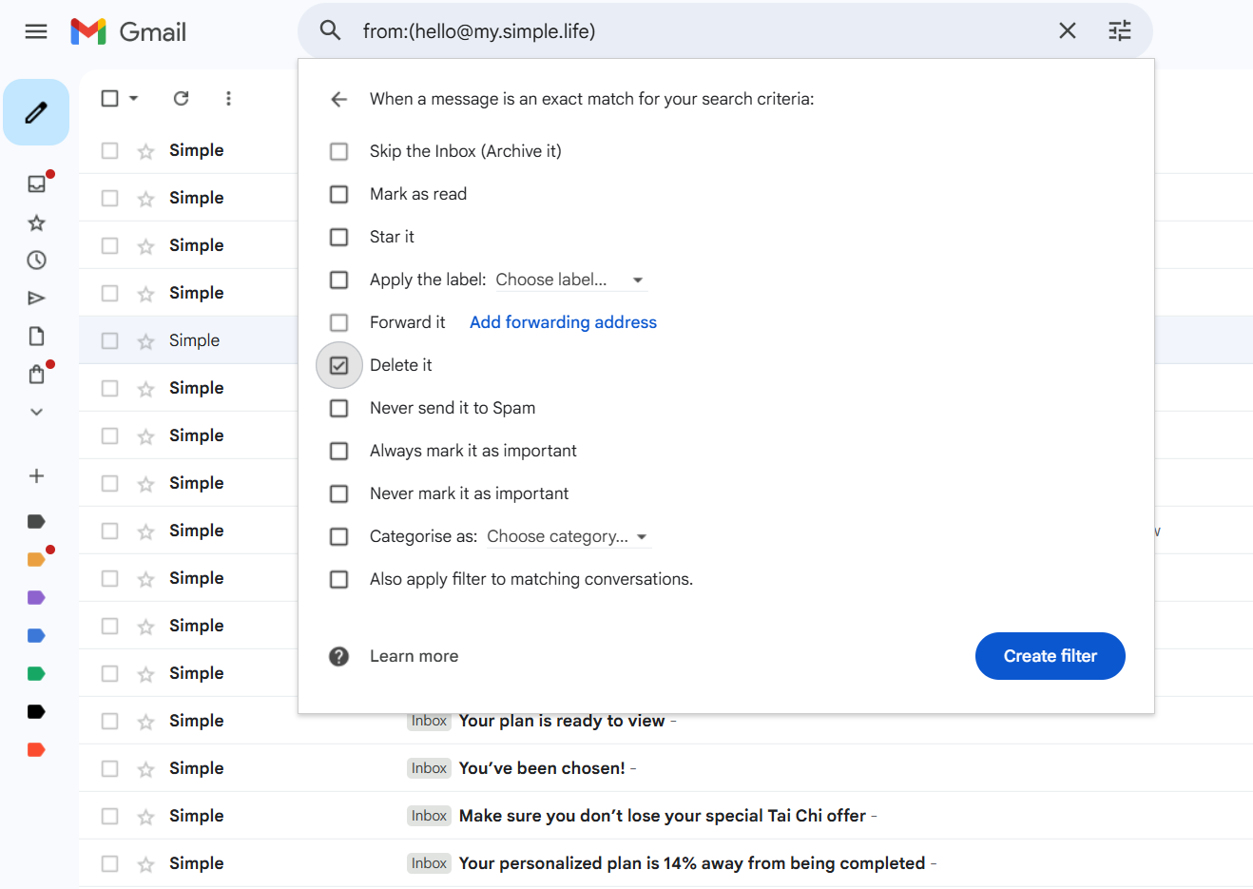Viewport: 1253px width, 889px height.
Task: Enable 'Star it' checkbox
Action: 338,237
